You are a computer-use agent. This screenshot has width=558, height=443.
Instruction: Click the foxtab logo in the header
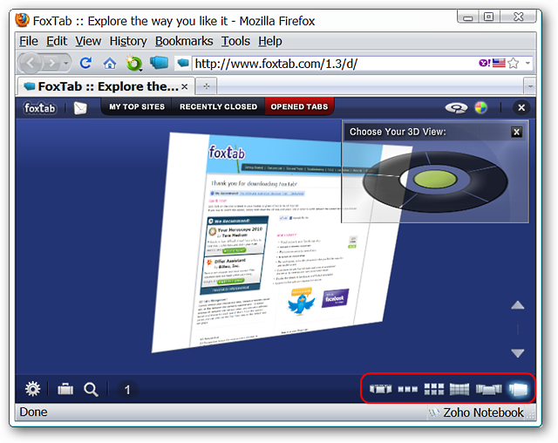click(40, 108)
